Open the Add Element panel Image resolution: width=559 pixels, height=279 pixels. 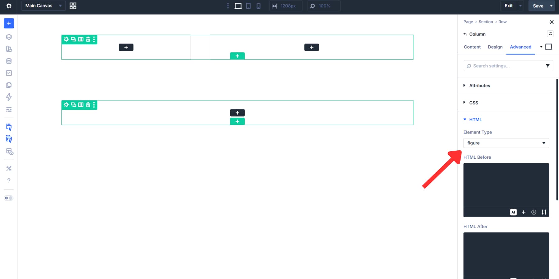tap(9, 23)
